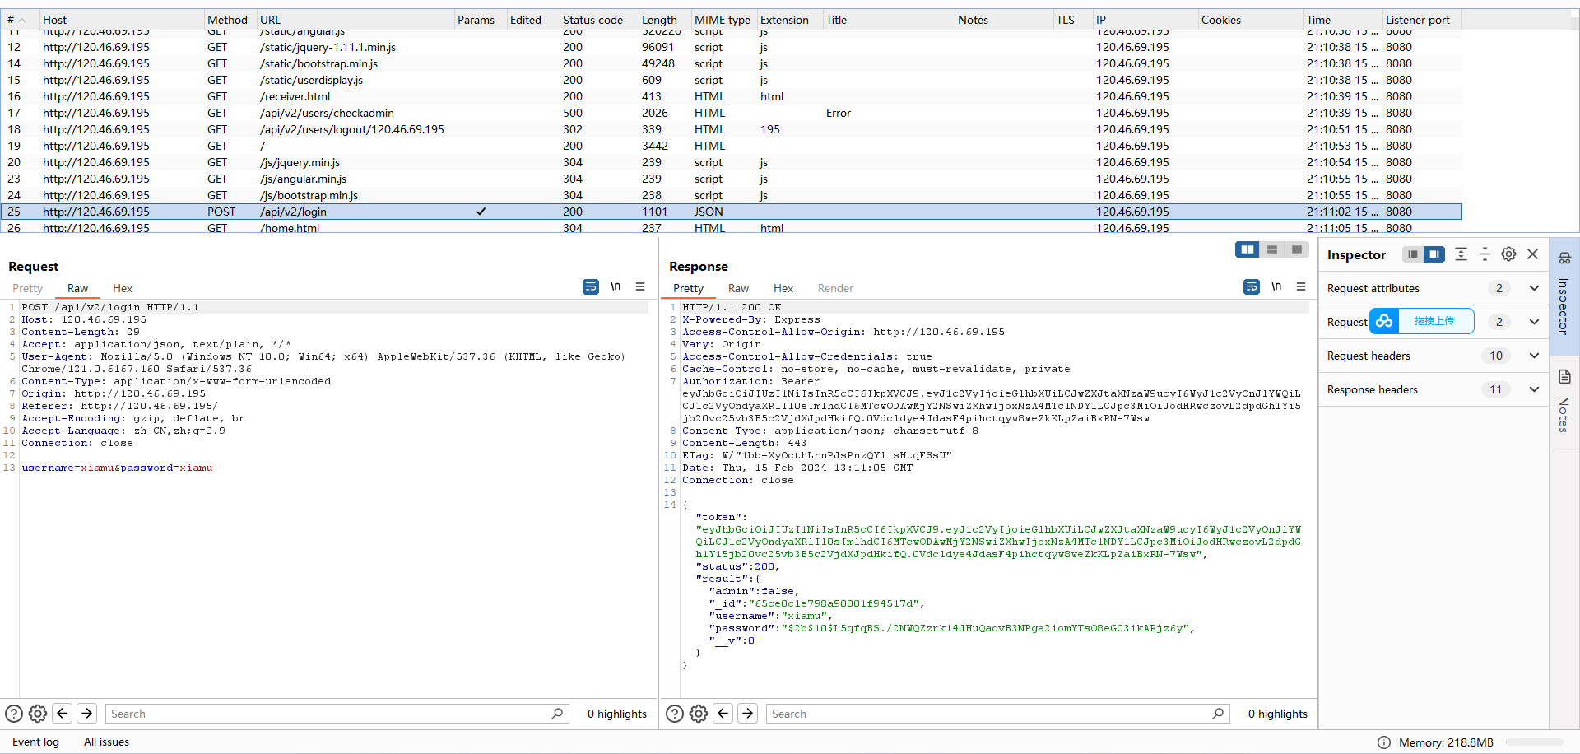The width and height of the screenshot is (1580, 754).
Task: Toggle non-printable characters in Response editor
Action: pos(1276,286)
